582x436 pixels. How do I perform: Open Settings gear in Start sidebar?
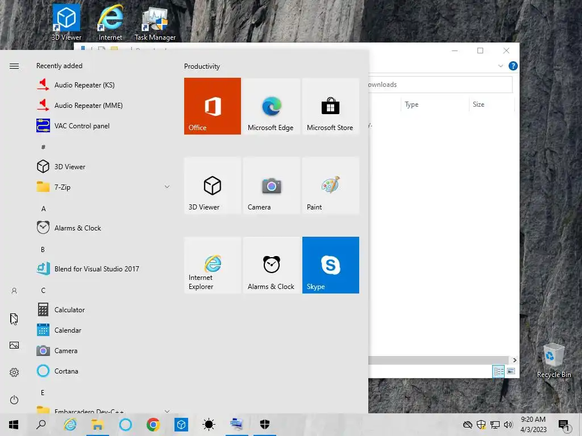pyautogui.click(x=14, y=372)
